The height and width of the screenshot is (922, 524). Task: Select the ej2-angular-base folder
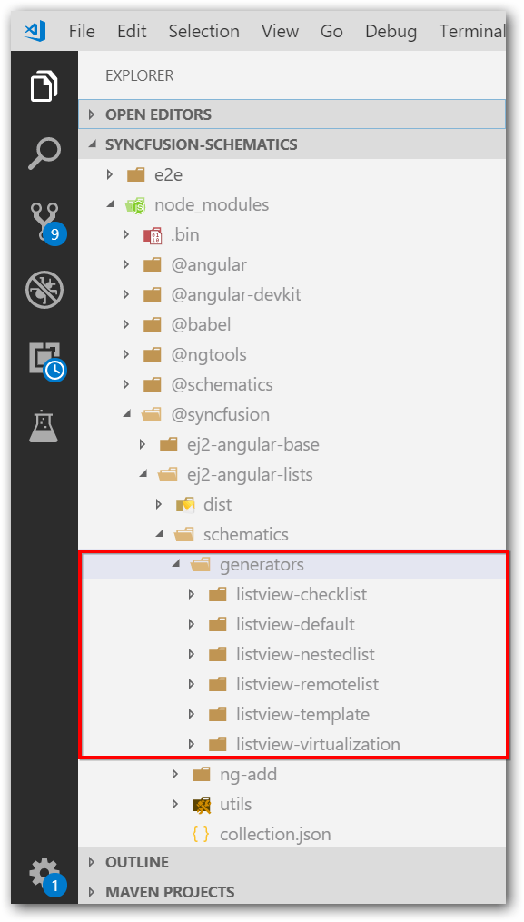coord(251,444)
